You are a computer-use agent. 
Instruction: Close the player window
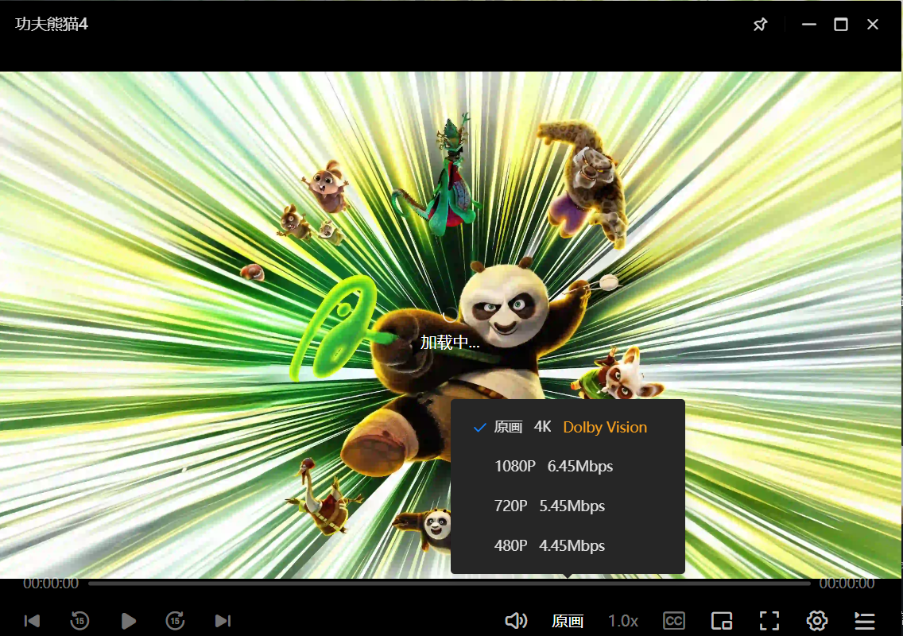pos(873,24)
